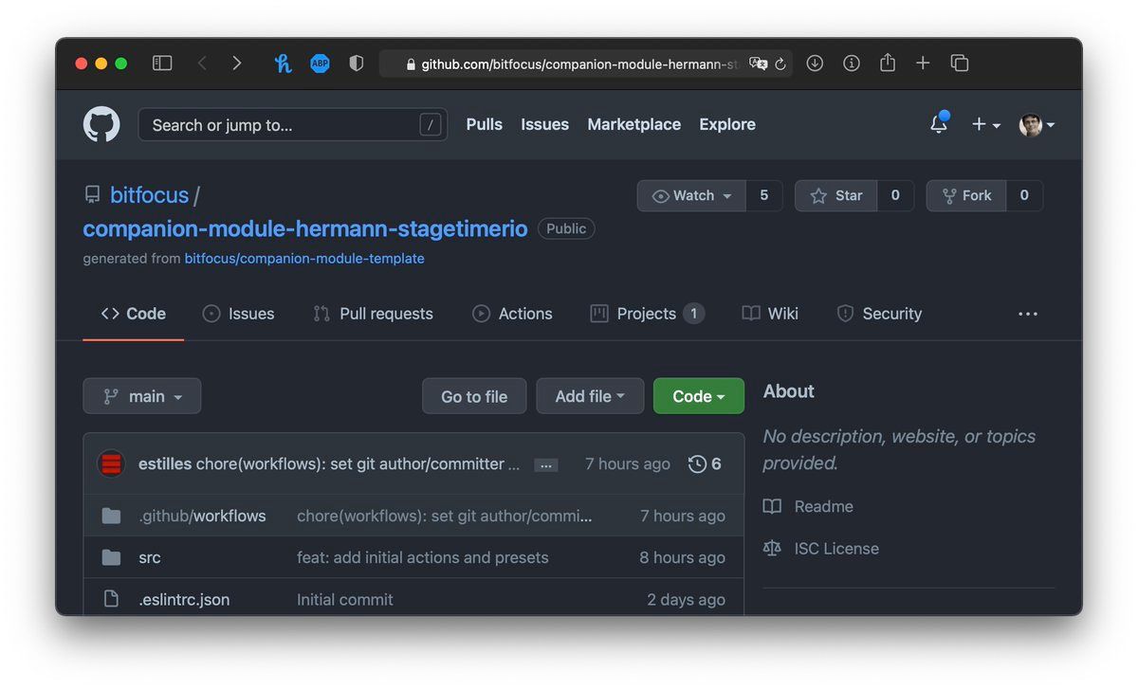Star this repository
Viewport: 1138px width, 689px height.
tap(835, 195)
